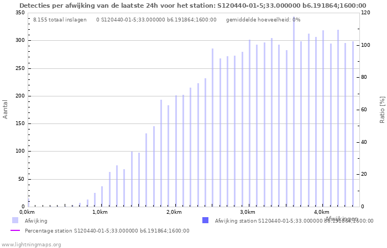Click the '4,0km' x-axis label
Image resolution: width=387 pixels, height=248 pixels.
322,212
